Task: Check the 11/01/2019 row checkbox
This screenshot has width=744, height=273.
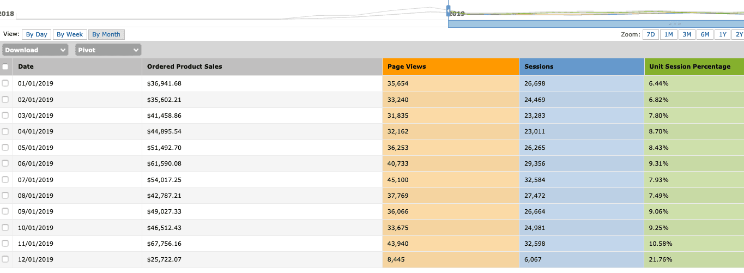Action: 5,243
